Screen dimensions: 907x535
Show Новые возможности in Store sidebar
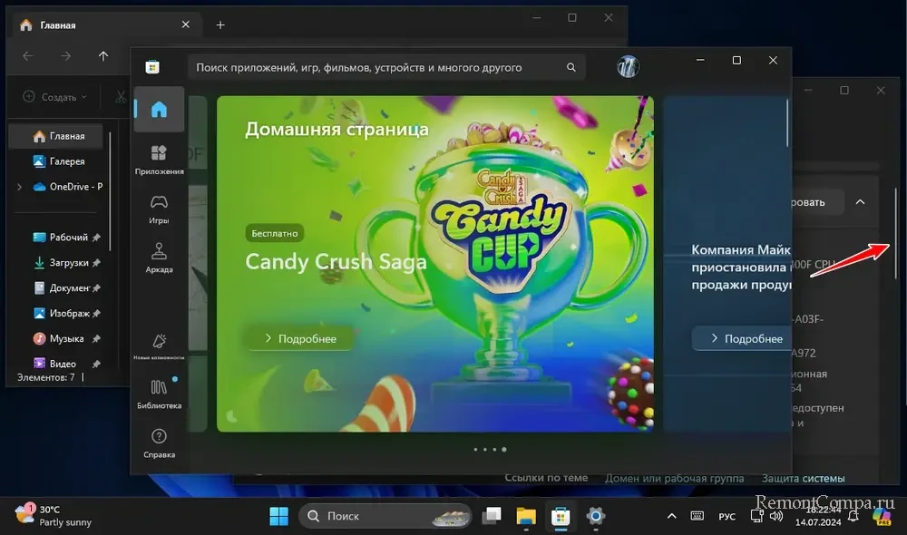[159, 345]
